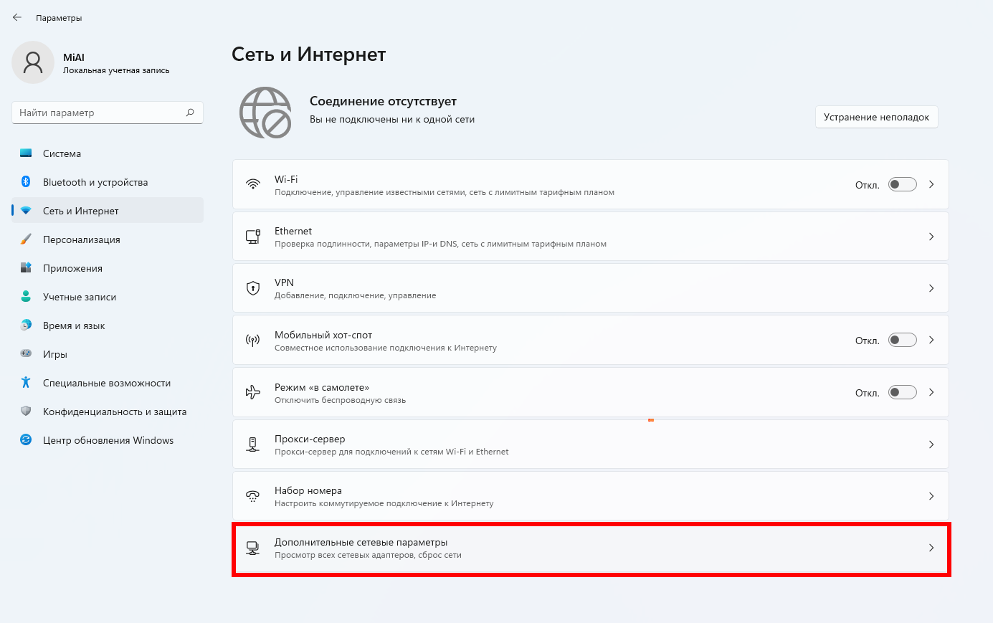Click the airplane mode icon
This screenshot has width=993, height=623.
pyautogui.click(x=253, y=392)
